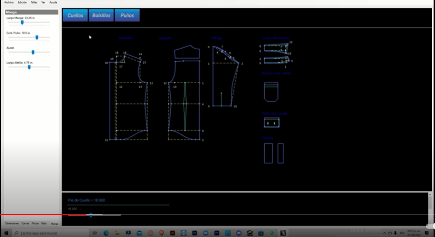Click the Bolsillos button
Image resolution: width=435 pixels, height=237 pixels.
coord(101,15)
